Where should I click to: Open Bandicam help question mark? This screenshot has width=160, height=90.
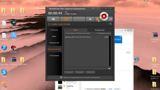pyautogui.click(x=98, y=8)
